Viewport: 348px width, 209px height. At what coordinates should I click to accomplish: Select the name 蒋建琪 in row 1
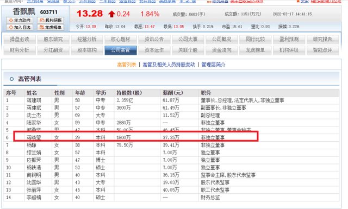point(34,100)
